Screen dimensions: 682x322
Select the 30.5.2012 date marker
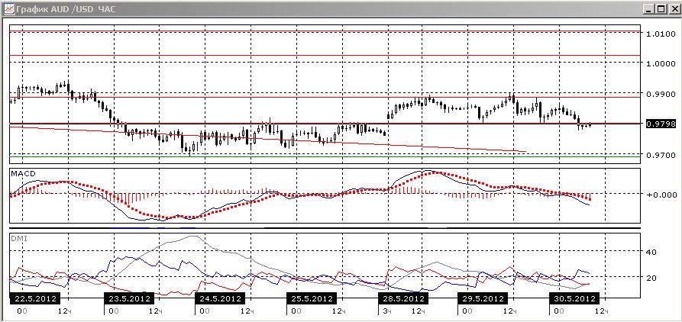tap(574, 299)
